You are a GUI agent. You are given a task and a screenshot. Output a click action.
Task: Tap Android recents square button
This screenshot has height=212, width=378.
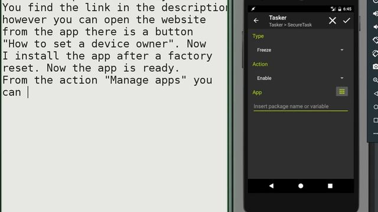[330, 186]
